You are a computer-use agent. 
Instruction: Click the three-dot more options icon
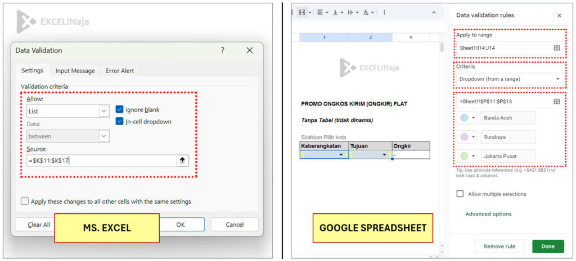click(384, 12)
